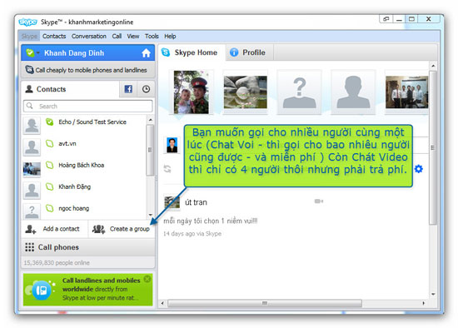458x328 pixels.
Task: Close the Call landlines and mobiles ad
Action: 147,279
